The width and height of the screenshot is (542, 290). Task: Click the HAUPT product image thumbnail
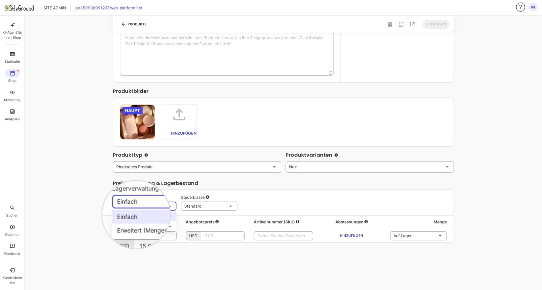coord(137,122)
